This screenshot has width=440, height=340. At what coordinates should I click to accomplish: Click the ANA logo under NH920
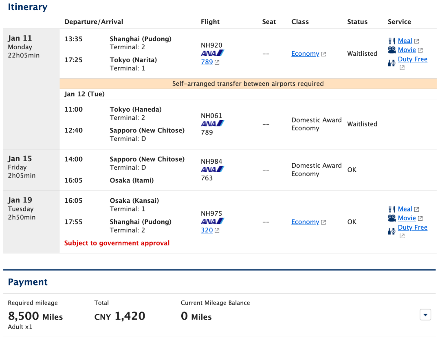pyautogui.click(x=212, y=53)
